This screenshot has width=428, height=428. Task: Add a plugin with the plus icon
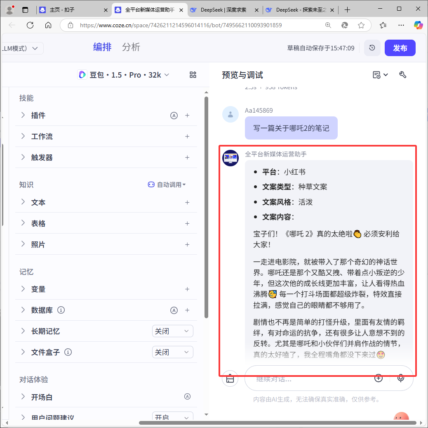[187, 115]
